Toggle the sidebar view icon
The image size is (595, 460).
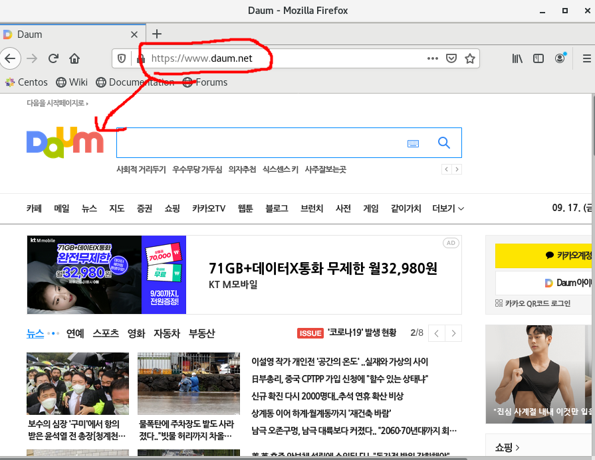[538, 58]
